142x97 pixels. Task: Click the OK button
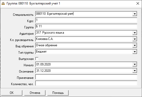tap(12, 93)
